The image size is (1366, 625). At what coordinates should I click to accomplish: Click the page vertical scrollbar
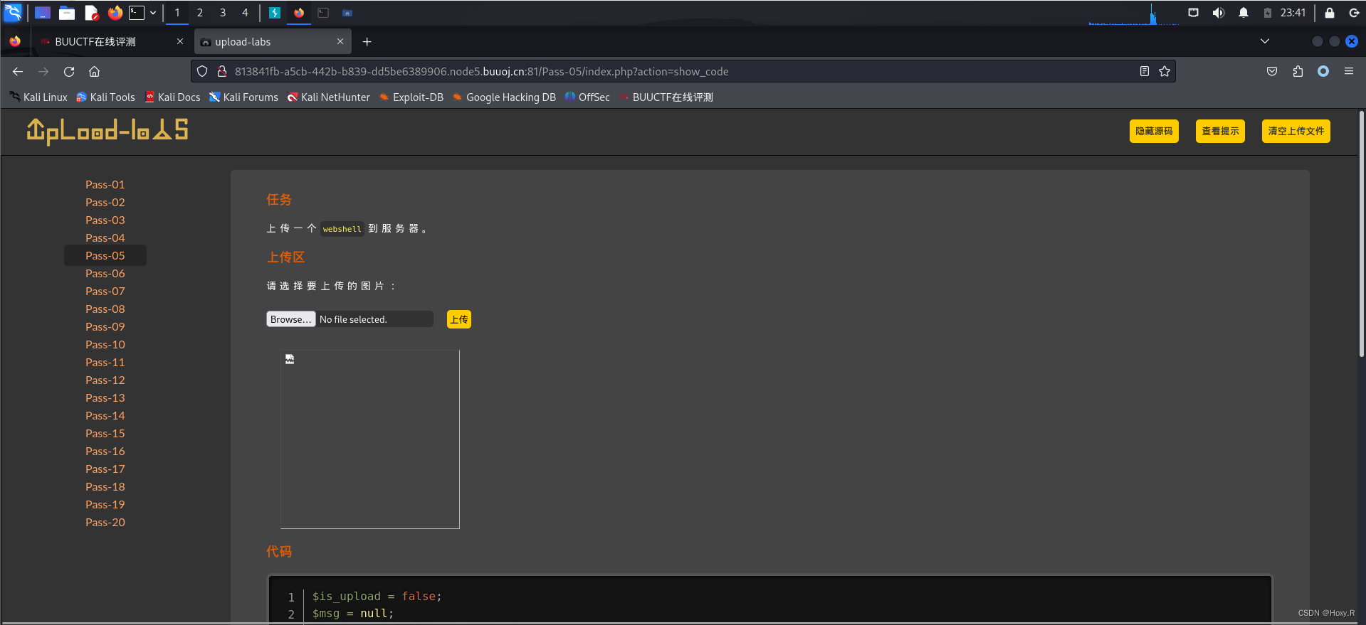(x=1361, y=235)
